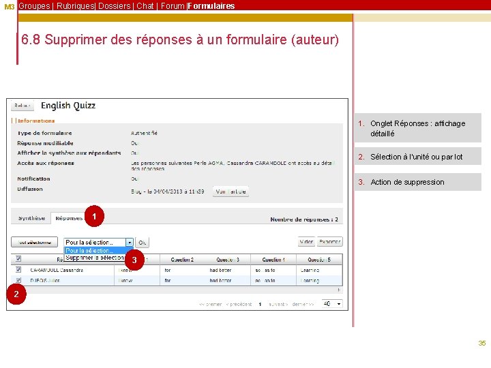Choose 'Supprimer la sélection' option

(x=95, y=258)
